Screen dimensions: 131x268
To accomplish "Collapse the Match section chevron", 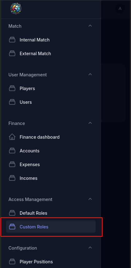I will tap(90, 26).
